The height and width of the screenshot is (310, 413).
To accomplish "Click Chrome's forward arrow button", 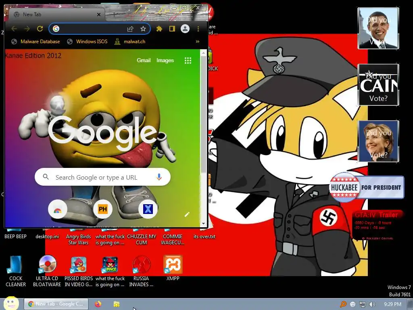I will pos(27,29).
